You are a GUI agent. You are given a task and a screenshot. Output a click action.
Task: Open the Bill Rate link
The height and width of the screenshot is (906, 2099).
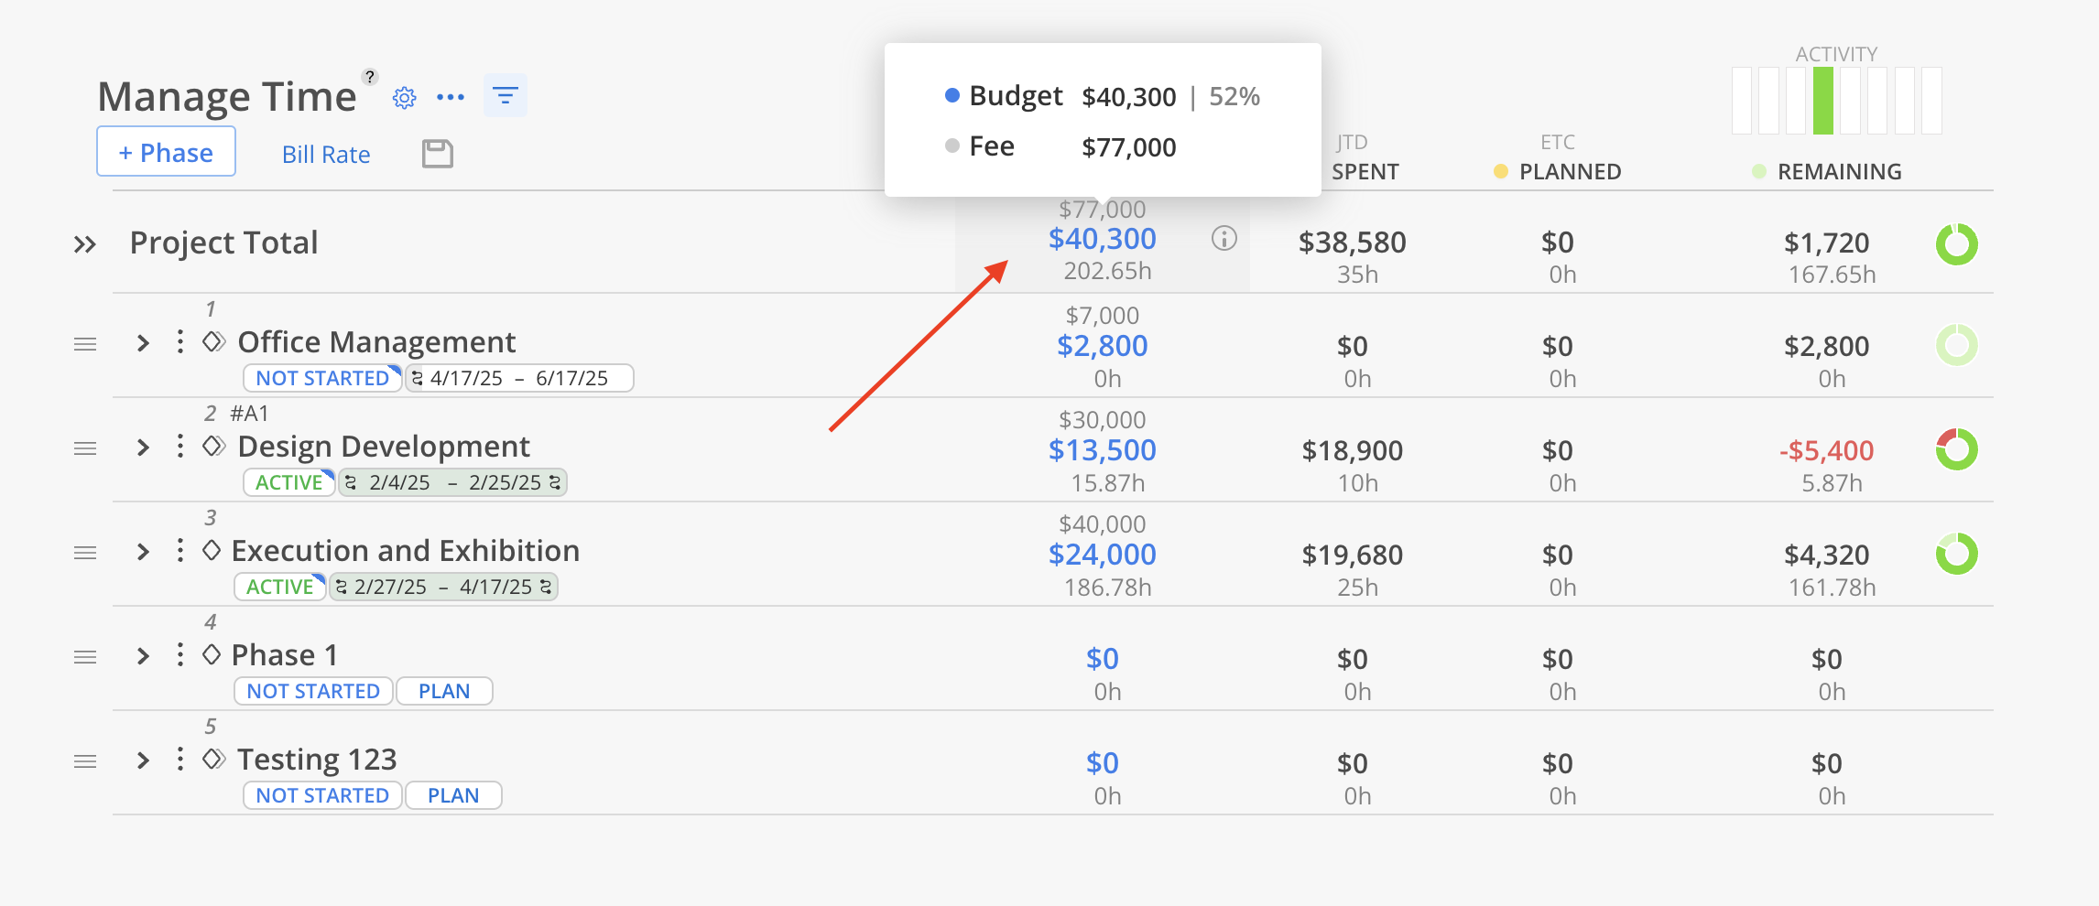[326, 155]
